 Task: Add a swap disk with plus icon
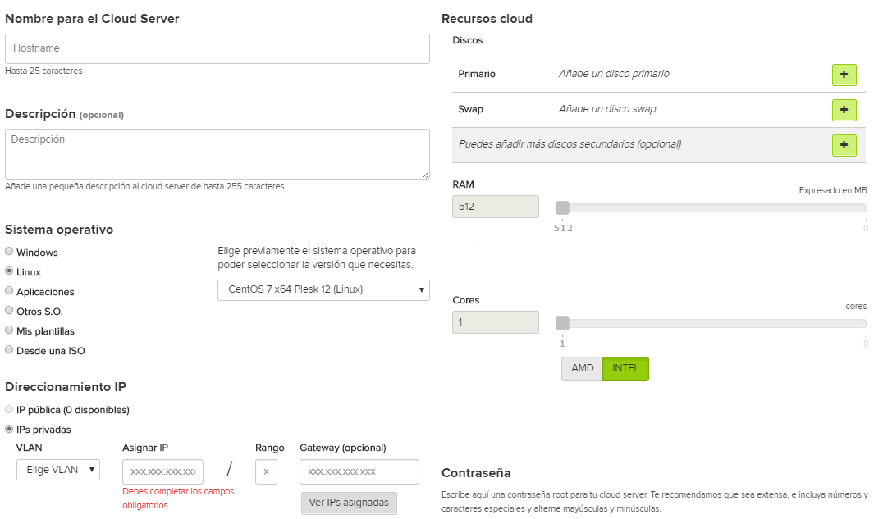[844, 110]
